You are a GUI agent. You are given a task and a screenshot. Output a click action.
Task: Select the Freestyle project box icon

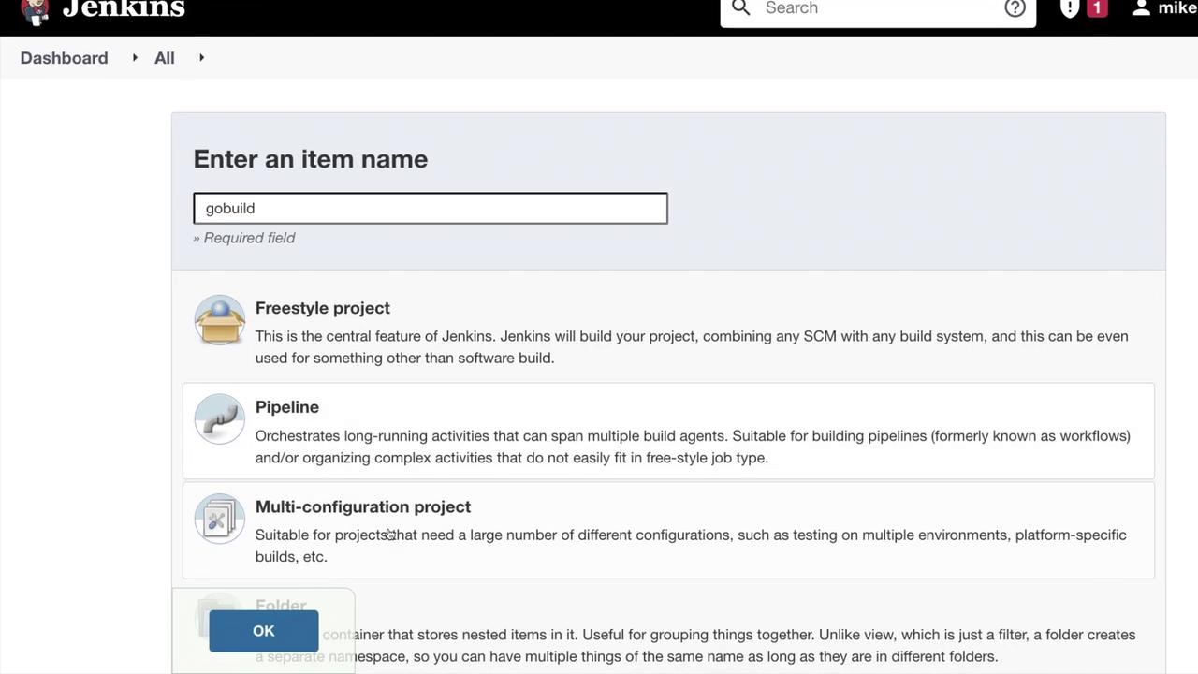tap(220, 320)
